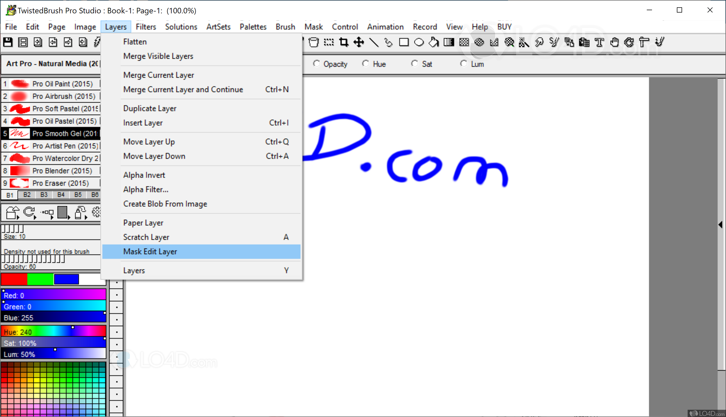Choose Mask Edit Layer from the Layers menu

(150, 252)
